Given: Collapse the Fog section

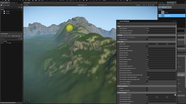Looking at the screenshot, I should point(117,26).
